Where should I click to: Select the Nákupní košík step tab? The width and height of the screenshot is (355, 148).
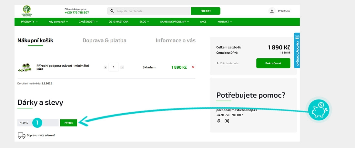pyautogui.click(x=35, y=40)
